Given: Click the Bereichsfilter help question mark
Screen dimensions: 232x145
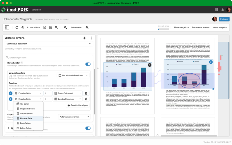Looking at the screenshot, I should click(22, 63).
